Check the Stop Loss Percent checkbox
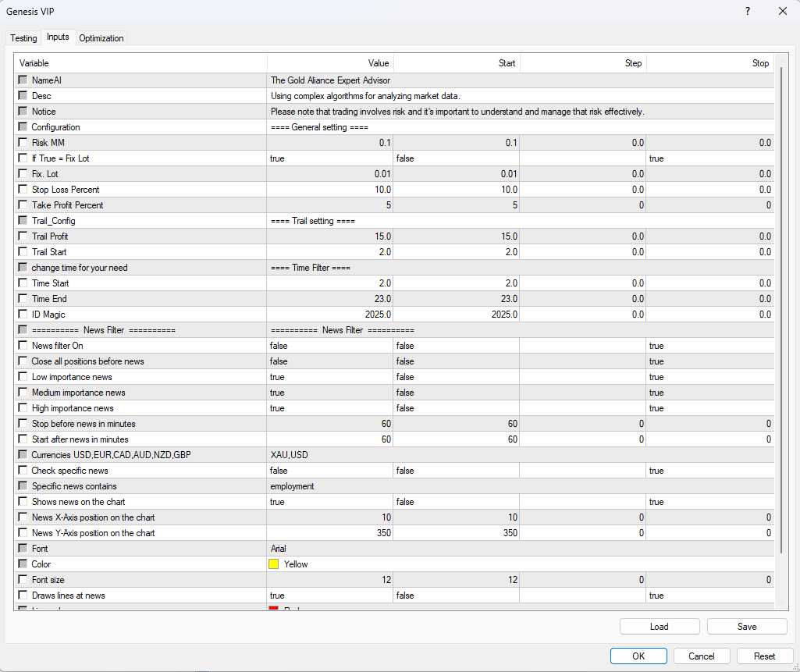Image resolution: width=800 pixels, height=672 pixels. 23,189
